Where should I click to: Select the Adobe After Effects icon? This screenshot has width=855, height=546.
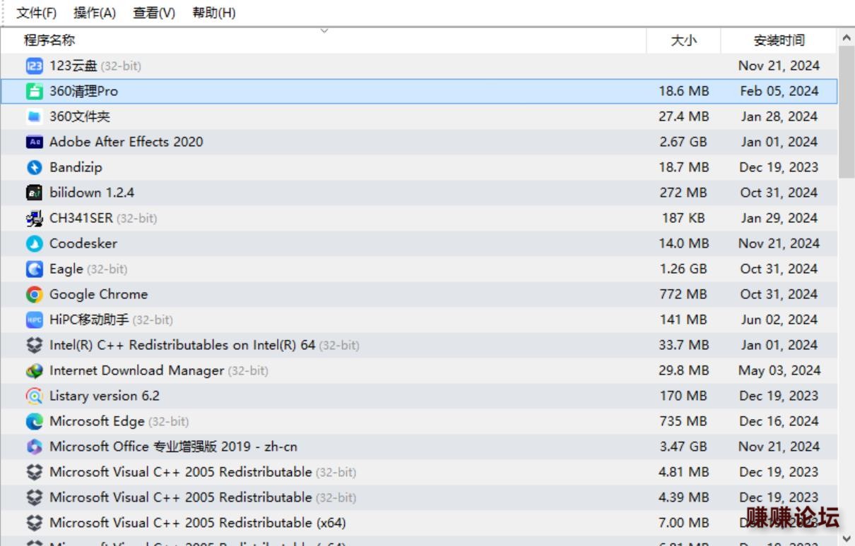34,142
